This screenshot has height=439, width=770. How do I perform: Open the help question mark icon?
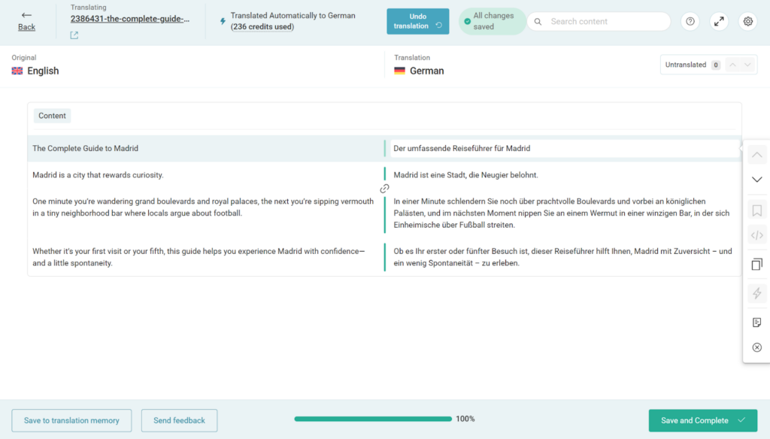click(690, 21)
